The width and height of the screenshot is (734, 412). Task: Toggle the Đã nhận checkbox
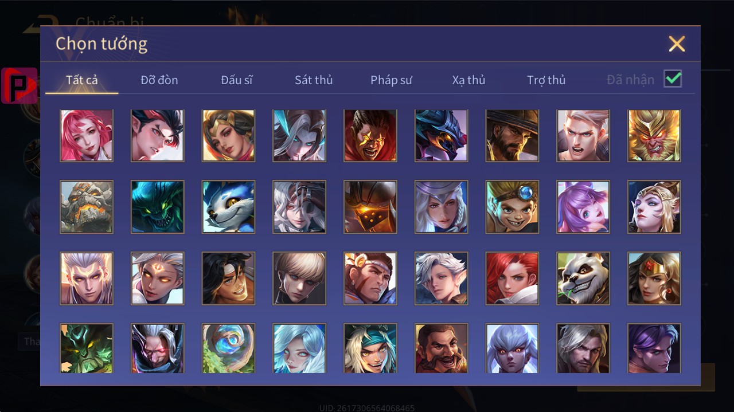click(673, 79)
